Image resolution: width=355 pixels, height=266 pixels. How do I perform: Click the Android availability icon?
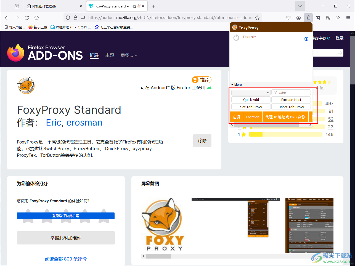tap(209, 88)
